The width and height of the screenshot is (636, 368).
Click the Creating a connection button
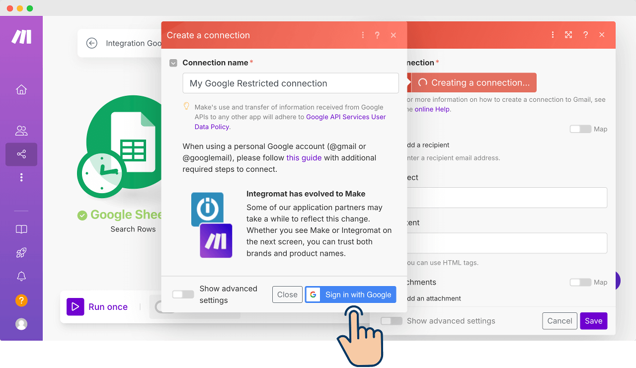coord(474,83)
